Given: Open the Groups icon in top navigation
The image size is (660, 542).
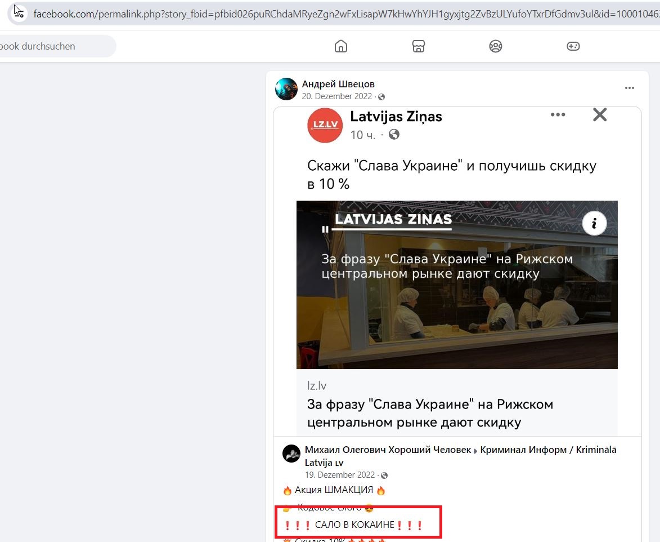Looking at the screenshot, I should tap(495, 46).
